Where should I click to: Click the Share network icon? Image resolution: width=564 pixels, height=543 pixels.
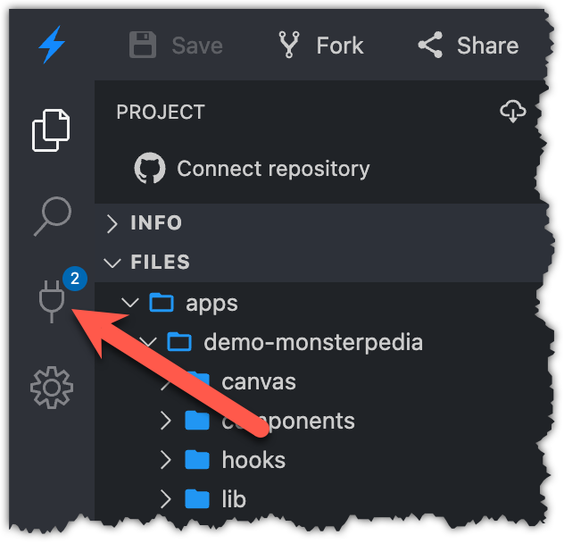tap(431, 45)
